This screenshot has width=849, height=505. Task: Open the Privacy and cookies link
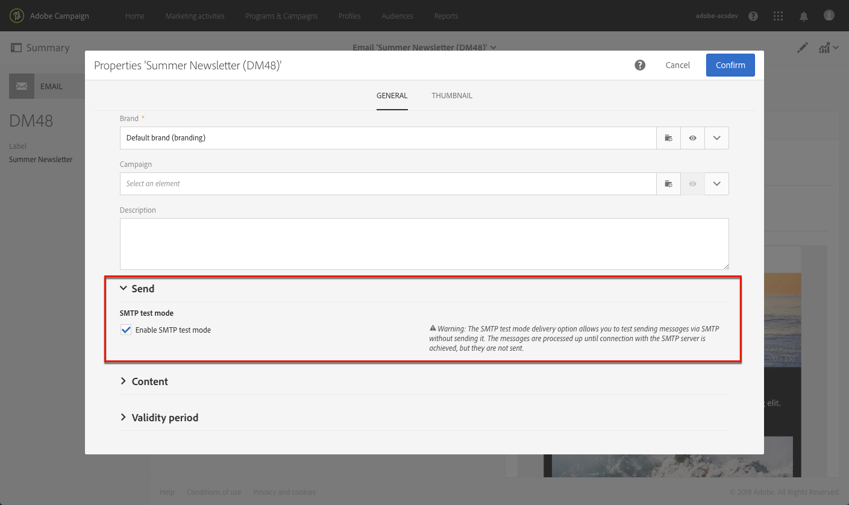[x=284, y=492]
